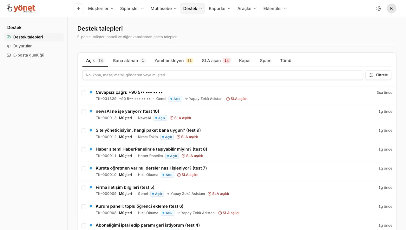Open ticket Firma iletişim bilgileri (test 5)
The width and height of the screenshot is (406, 230).
[125, 187]
